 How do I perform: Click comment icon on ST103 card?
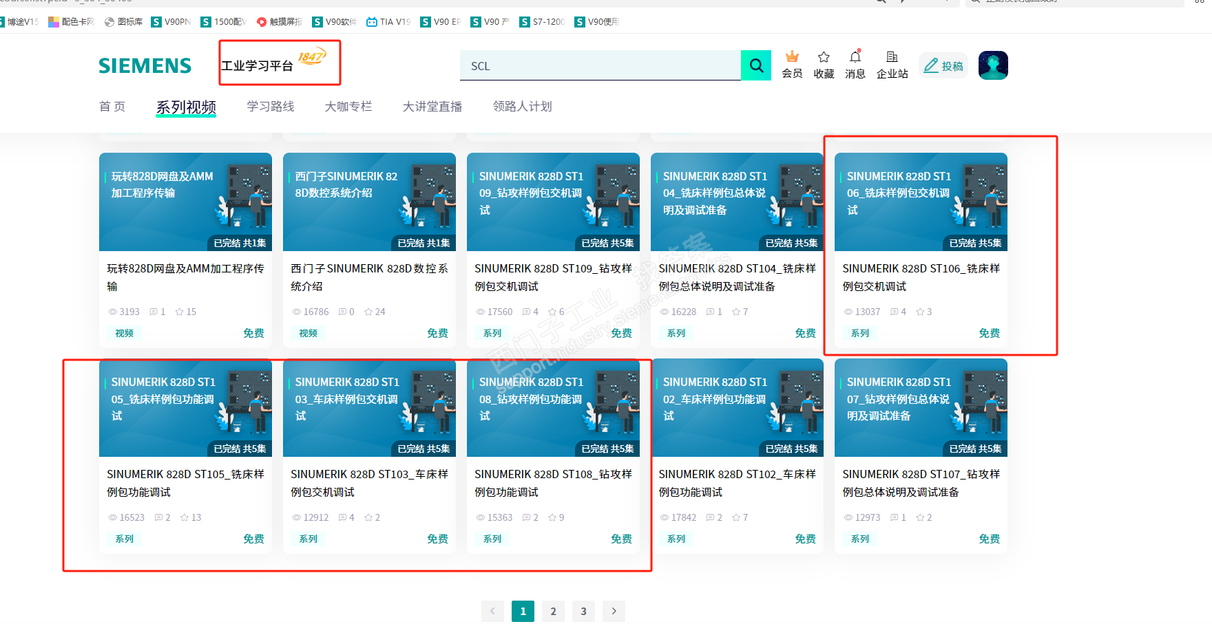tap(342, 517)
